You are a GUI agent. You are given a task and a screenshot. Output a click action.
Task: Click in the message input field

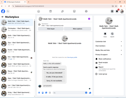pos(69,93)
